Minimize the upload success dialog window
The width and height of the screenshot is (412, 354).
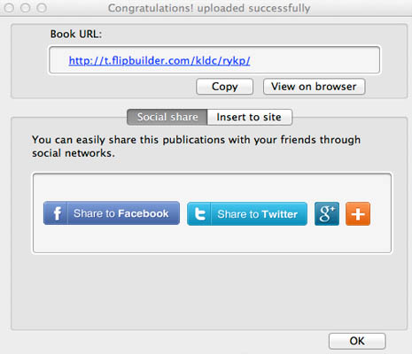point(26,8)
